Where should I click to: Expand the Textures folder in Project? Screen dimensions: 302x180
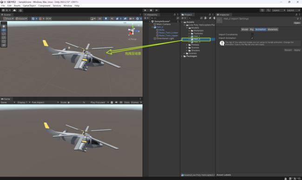(x=189, y=33)
